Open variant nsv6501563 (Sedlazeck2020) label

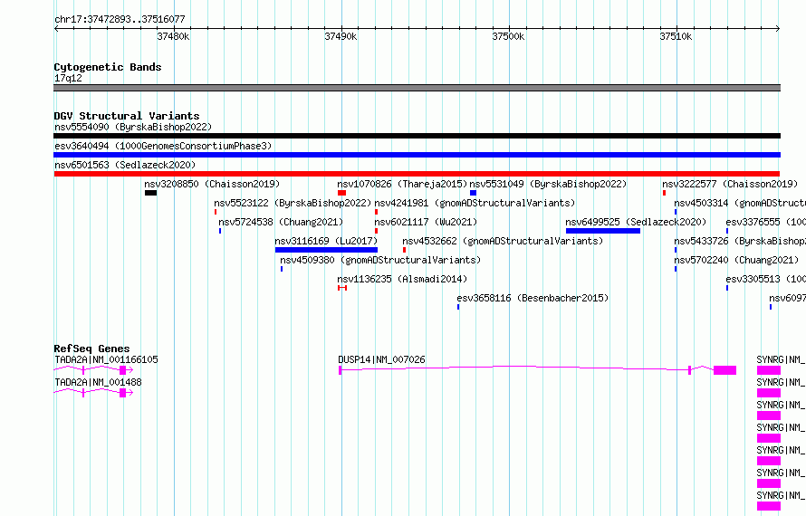[x=125, y=165]
